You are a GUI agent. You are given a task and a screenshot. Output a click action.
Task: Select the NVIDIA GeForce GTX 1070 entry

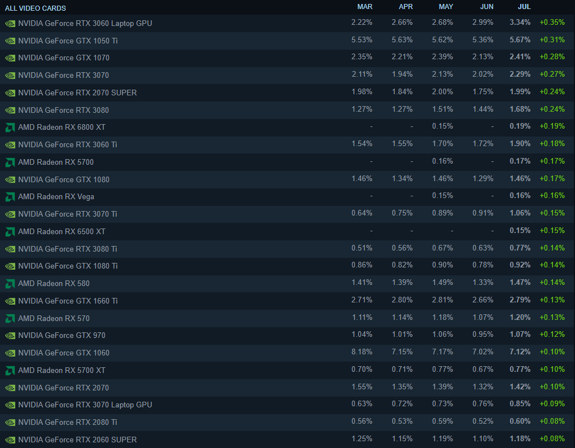tap(63, 58)
